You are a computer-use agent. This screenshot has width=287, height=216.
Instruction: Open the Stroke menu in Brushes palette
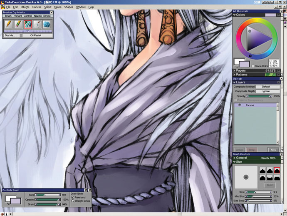point(47,16)
